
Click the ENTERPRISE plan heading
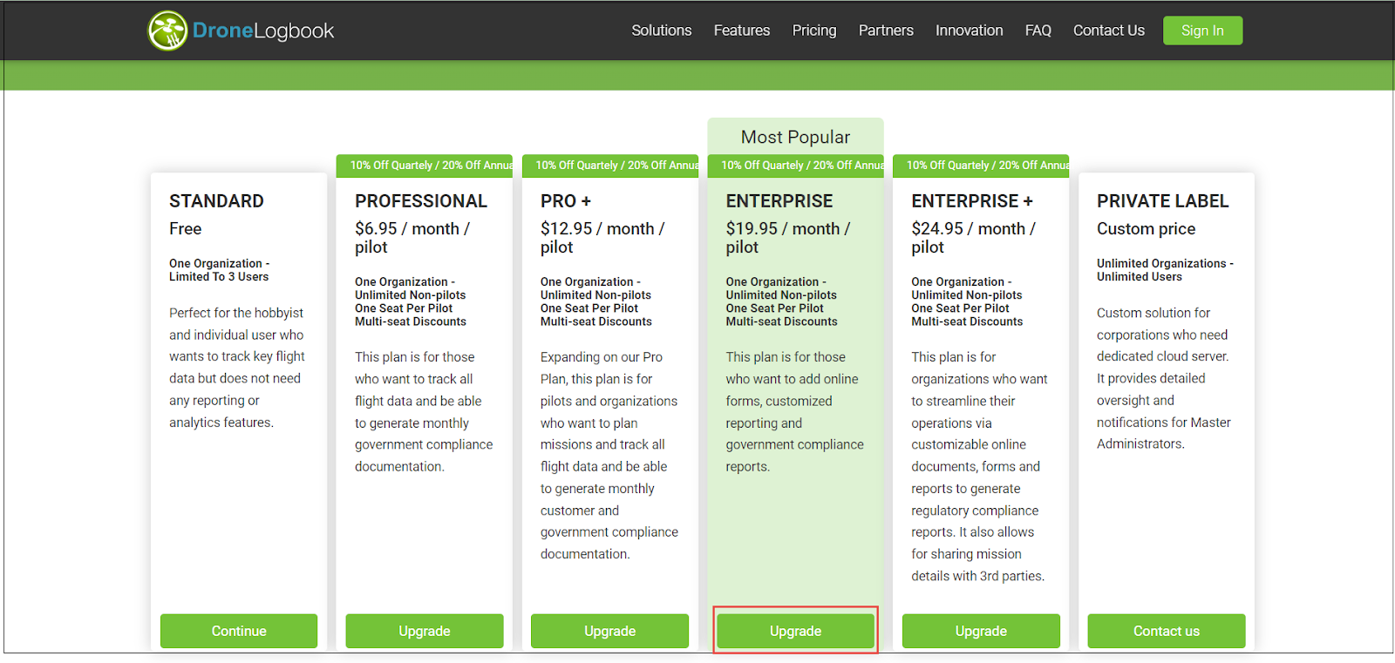[779, 201]
